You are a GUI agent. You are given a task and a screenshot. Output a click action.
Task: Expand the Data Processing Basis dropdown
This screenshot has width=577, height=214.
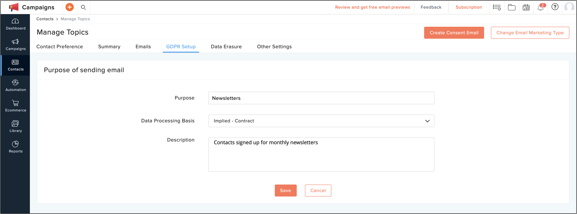pos(321,121)
